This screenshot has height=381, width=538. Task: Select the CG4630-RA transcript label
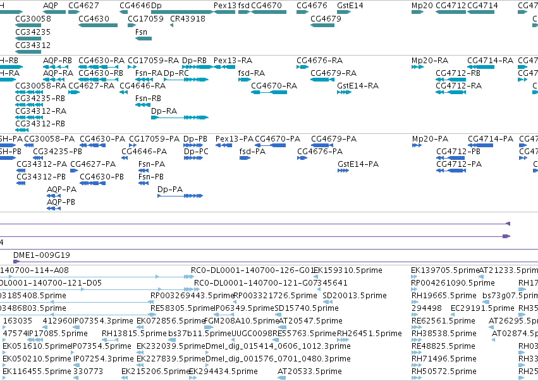(x=102, y=61)
